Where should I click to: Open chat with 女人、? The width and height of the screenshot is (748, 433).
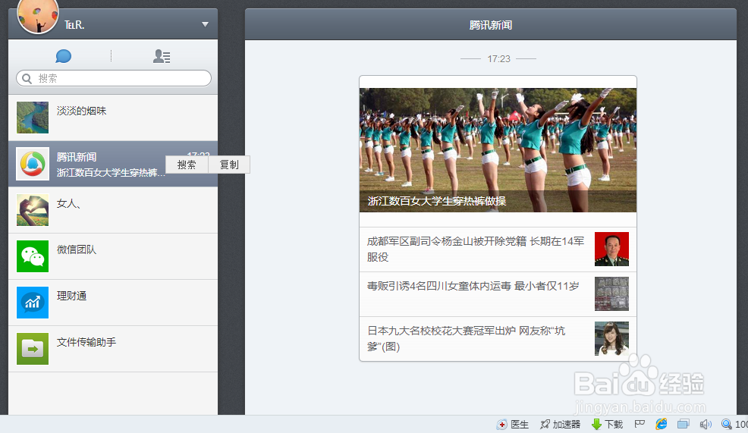pyautogui.click(x=113, y=210)
